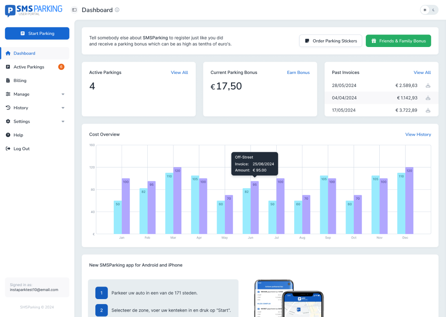Collapse sidebar using panel toggle icon
Viewport: 446px width, 317px height.
[74, 10]
